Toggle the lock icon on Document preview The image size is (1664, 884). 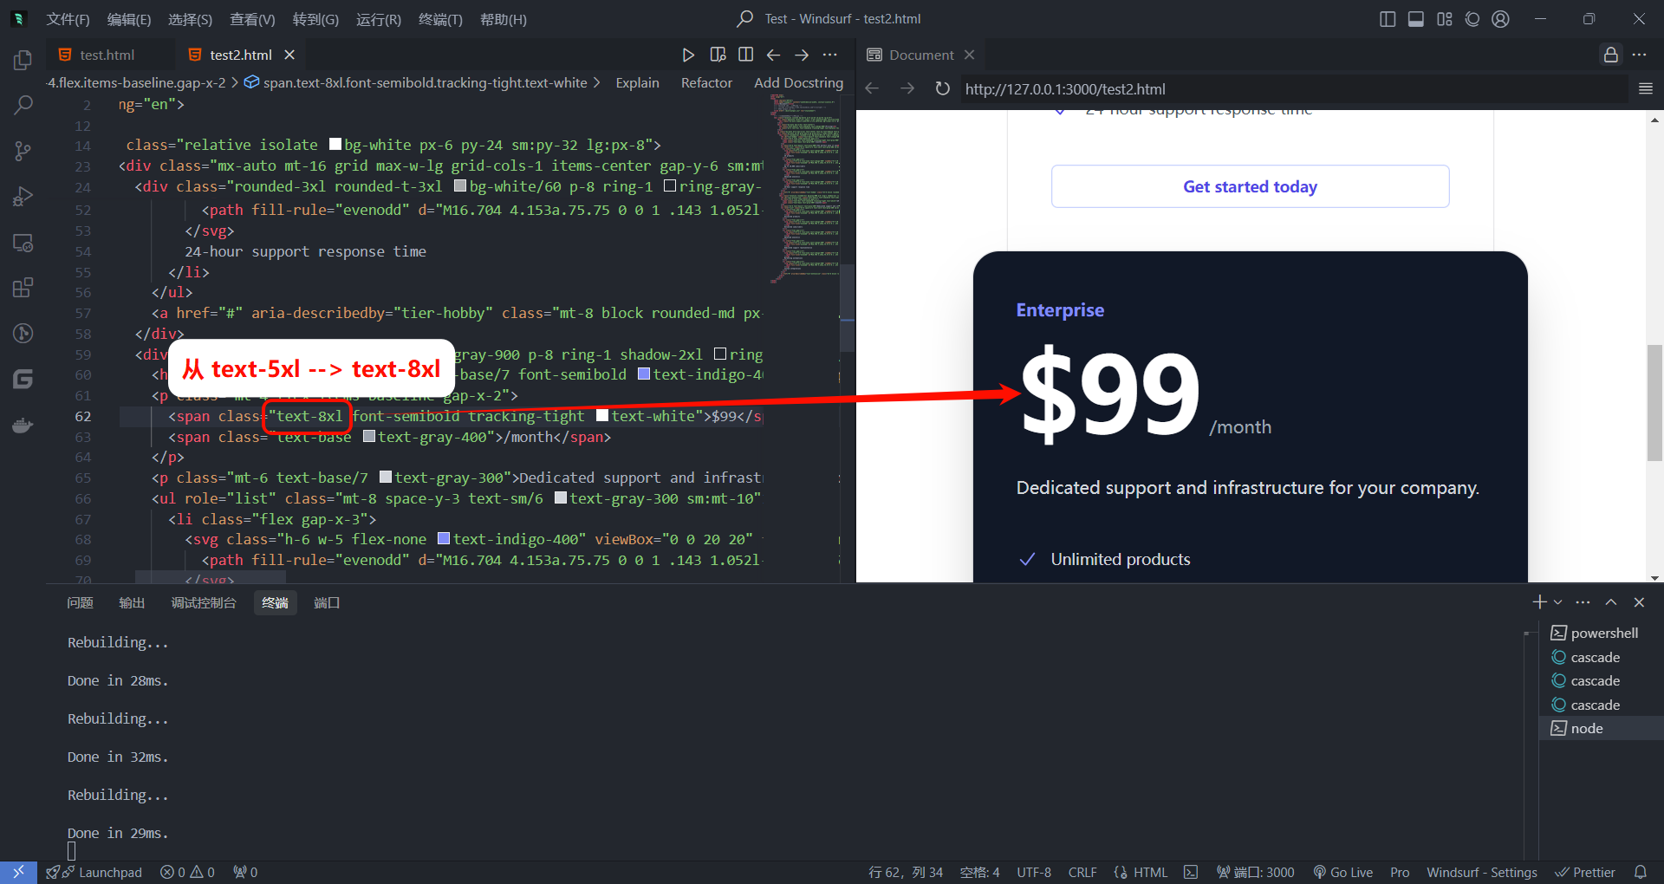tap(1610, 55)
